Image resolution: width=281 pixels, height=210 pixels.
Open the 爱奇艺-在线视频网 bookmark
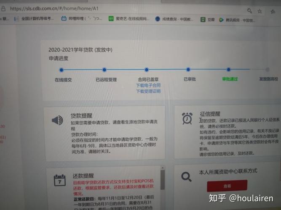128,18
